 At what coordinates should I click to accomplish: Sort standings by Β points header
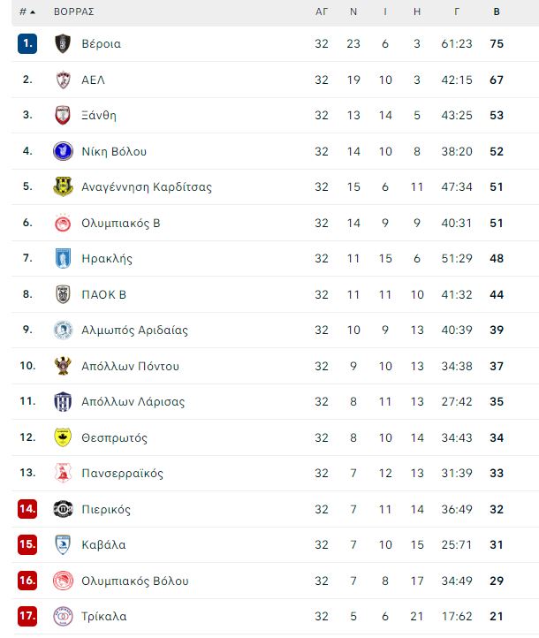pyautogui.click(x=497, y=11)
